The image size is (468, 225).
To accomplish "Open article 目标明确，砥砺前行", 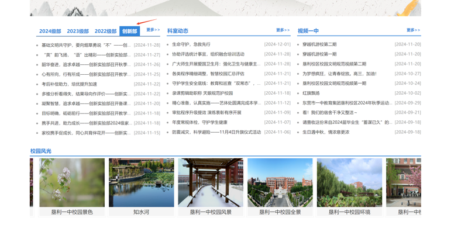I will 86,113.
